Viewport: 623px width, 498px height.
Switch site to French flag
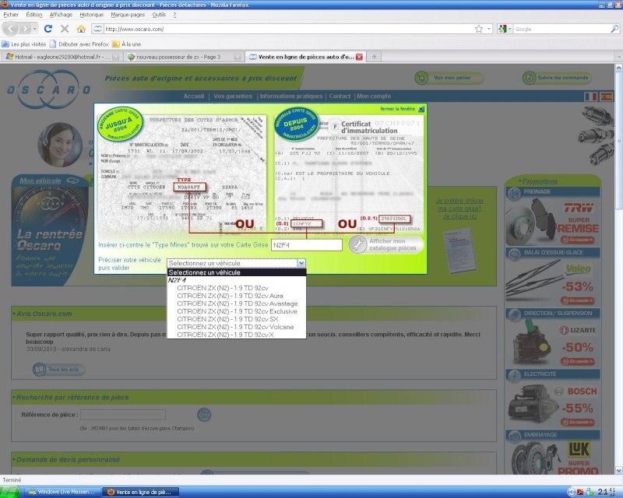tap(591, 96)
